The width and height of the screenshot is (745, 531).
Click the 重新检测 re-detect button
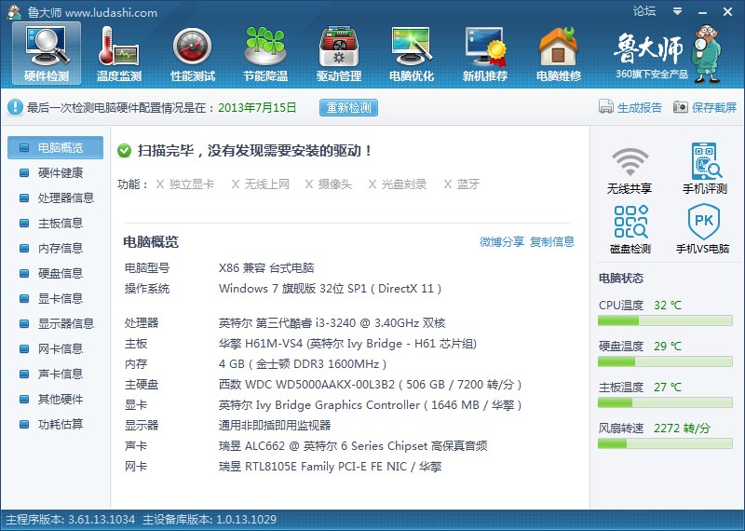[x=348, y=108]
